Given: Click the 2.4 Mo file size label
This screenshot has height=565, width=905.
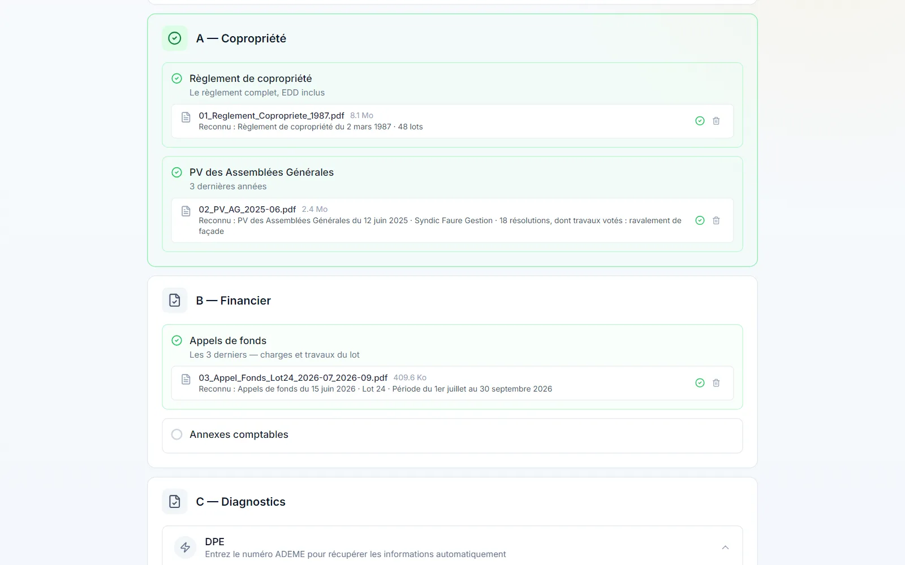Looking at the screenshot, I should tap(314, 210).
